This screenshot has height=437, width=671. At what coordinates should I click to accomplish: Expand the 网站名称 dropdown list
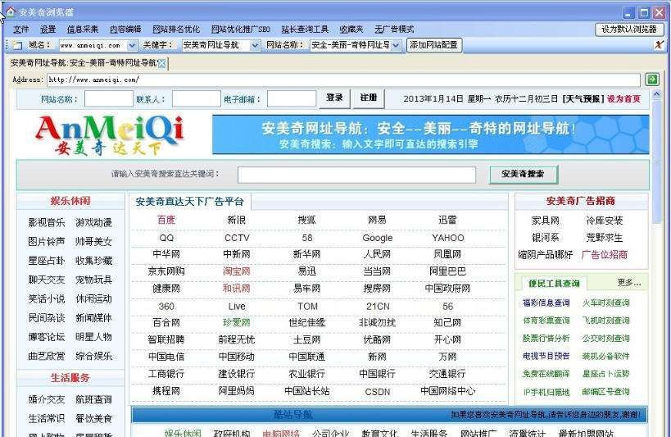coord(396,45)
